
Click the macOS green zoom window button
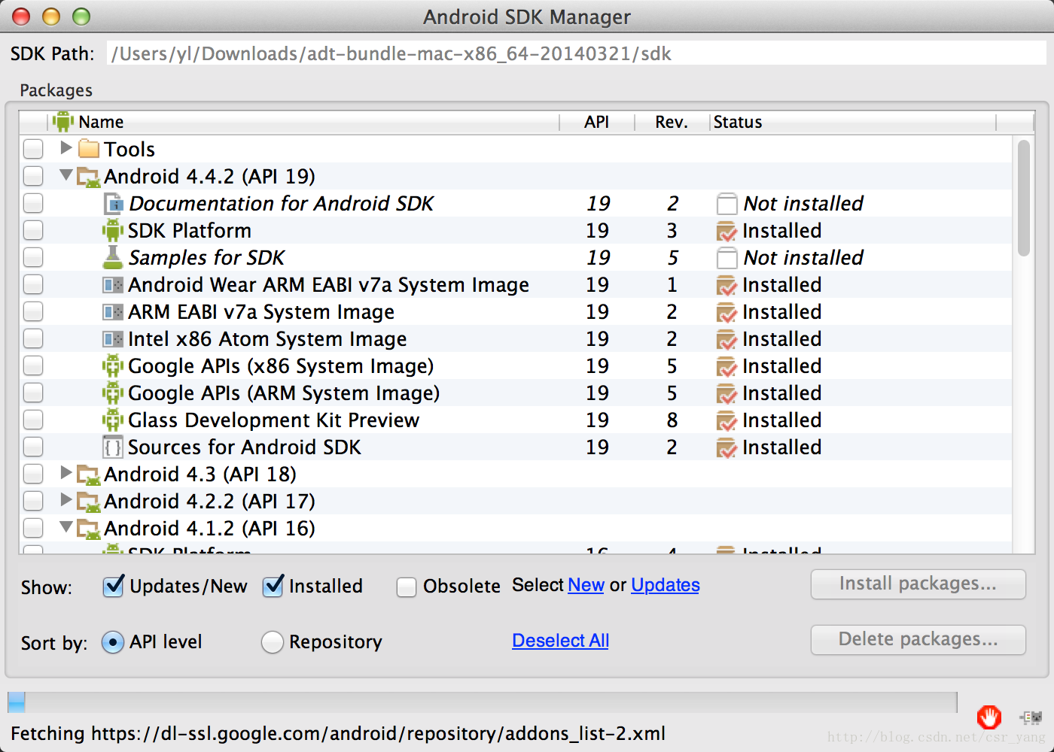(81, 16)
